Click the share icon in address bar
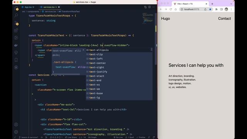This screenshot has height=139, width=247. [x=205, y=9]
